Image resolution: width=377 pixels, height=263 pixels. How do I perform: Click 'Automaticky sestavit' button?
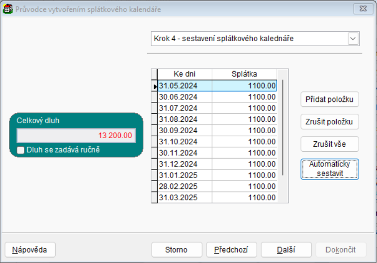point(330,169)
